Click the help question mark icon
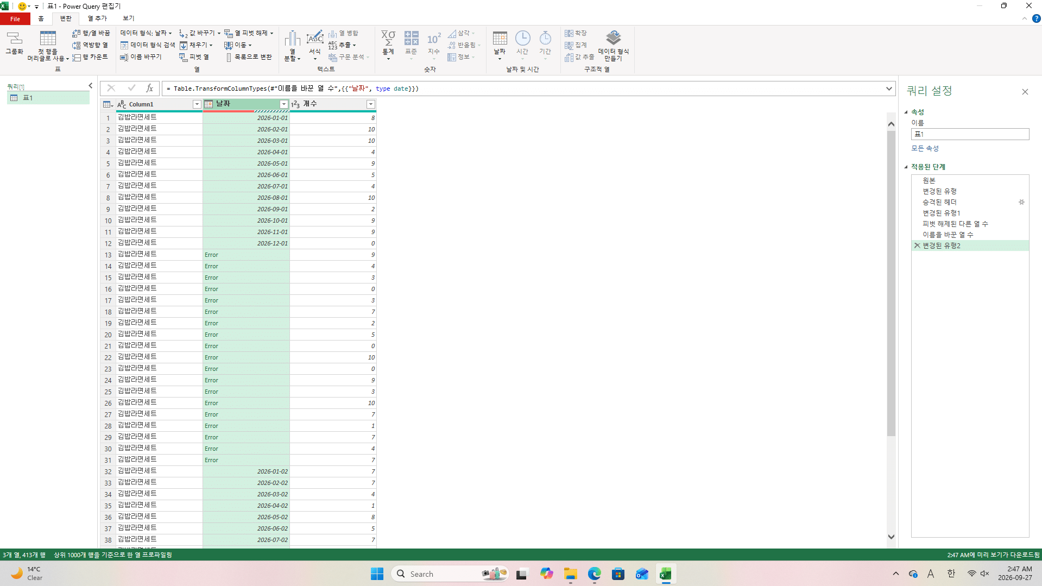 (x=1036, y=18)
